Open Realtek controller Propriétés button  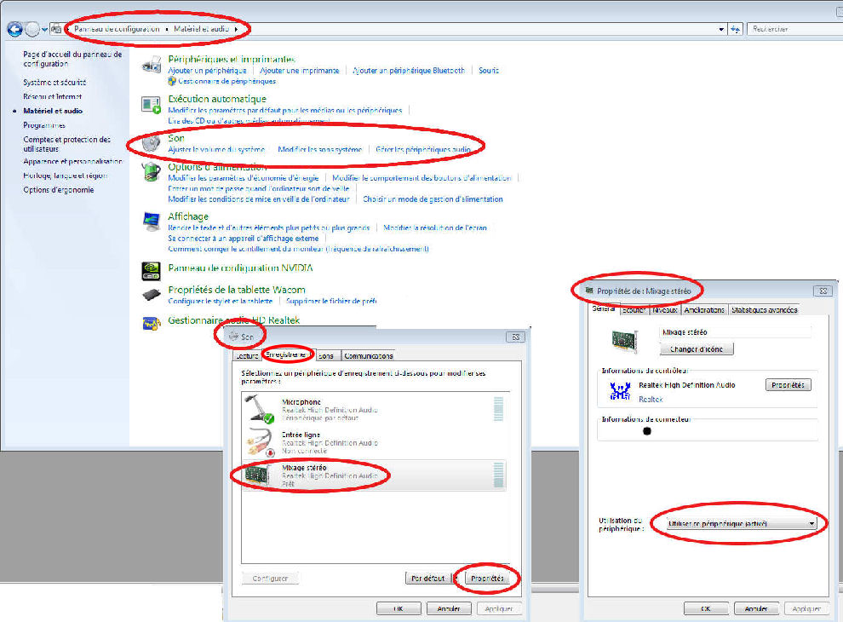click(x=788, y=385)
